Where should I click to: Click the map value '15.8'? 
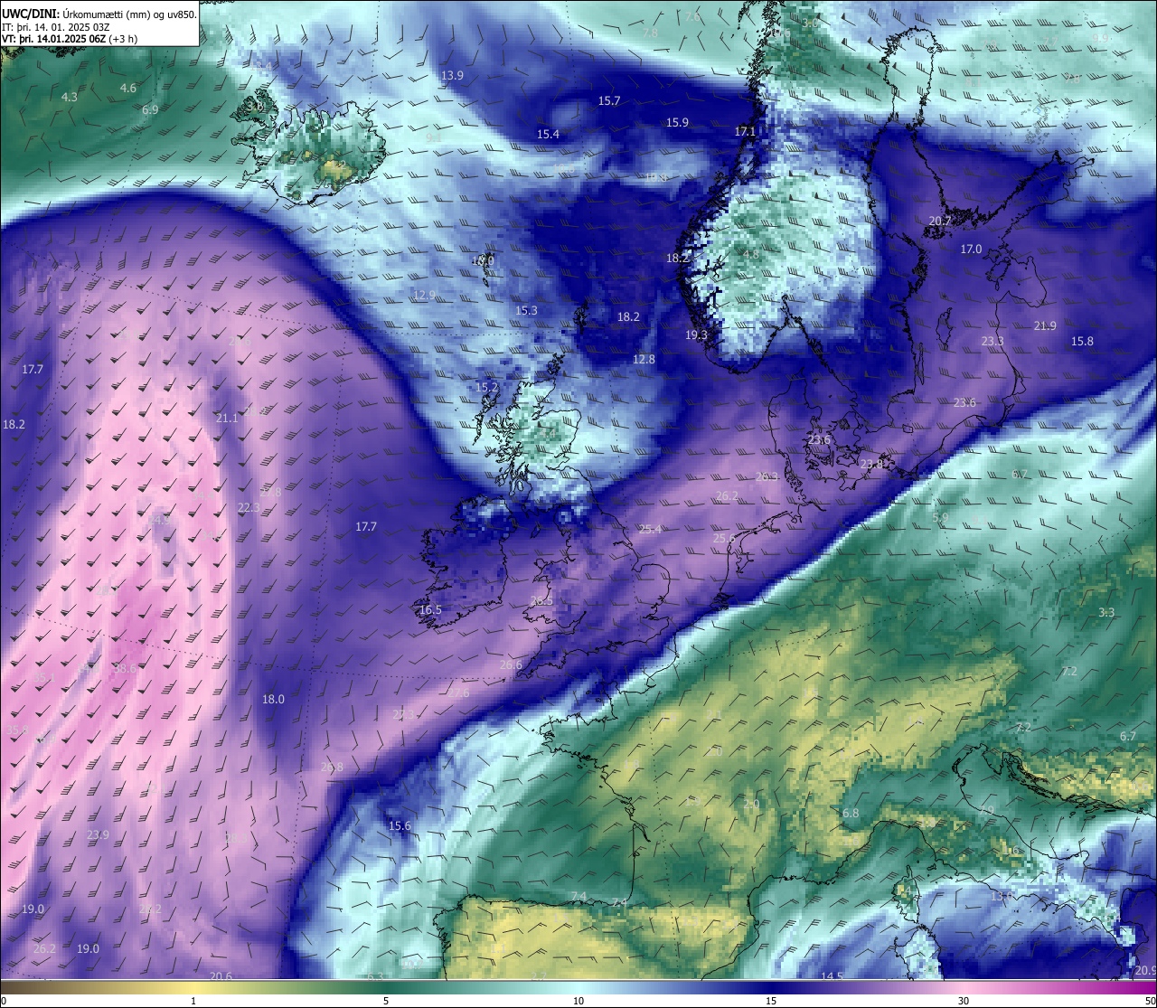tap(1082, 341)
